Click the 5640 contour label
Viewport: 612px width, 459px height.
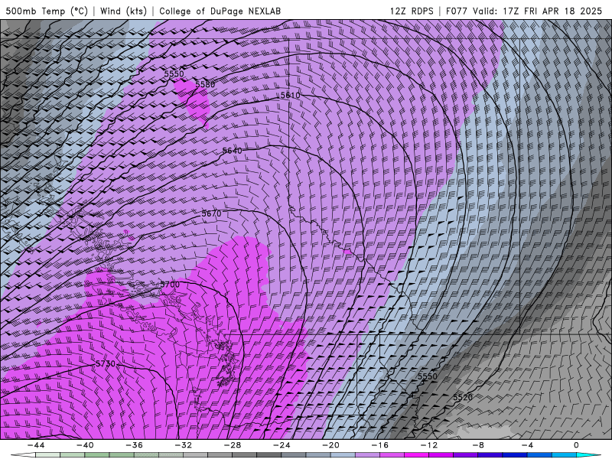pos(233,151)
